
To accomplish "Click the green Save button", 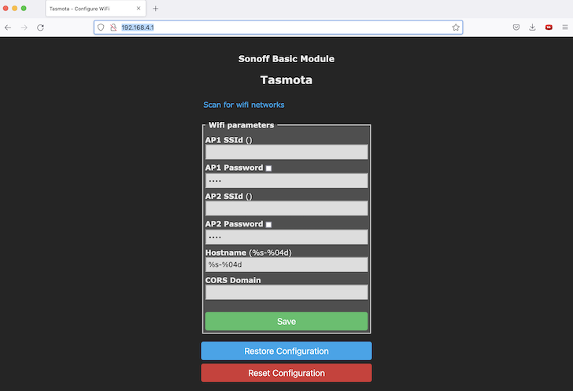I will tap(286, 321).
